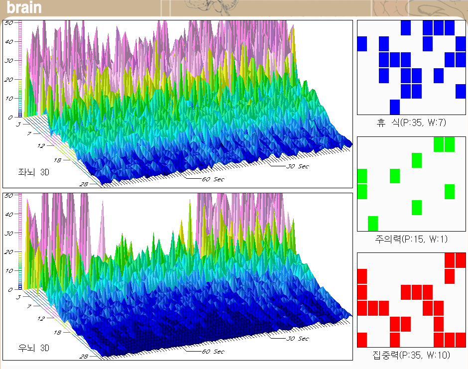
Task: Select the 휴식(P:35, W:7) caption
Action: 411,123
